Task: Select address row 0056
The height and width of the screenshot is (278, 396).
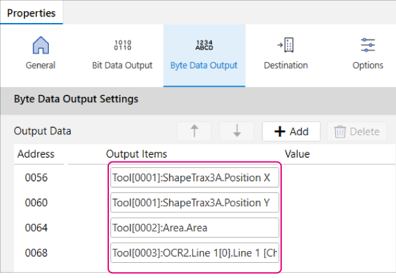Action: [36, 178]
